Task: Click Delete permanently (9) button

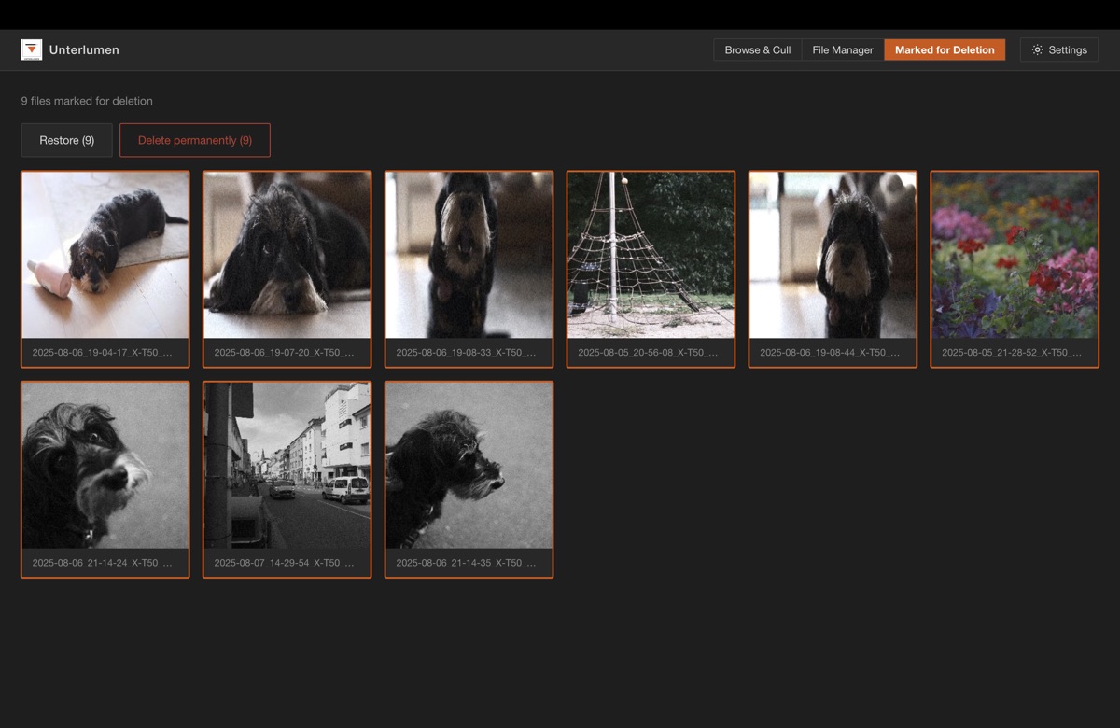Action: point(195,140)
